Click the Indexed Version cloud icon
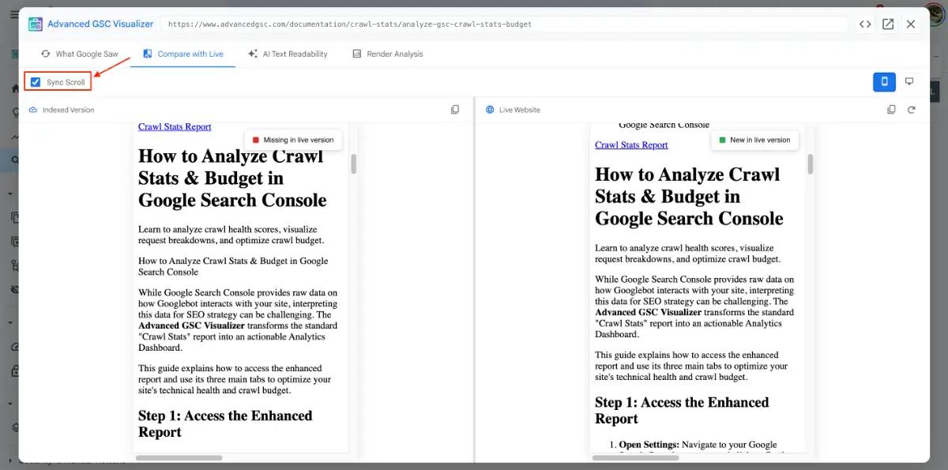The width and height of the screenshot is (948, 470). coord(33,110)
